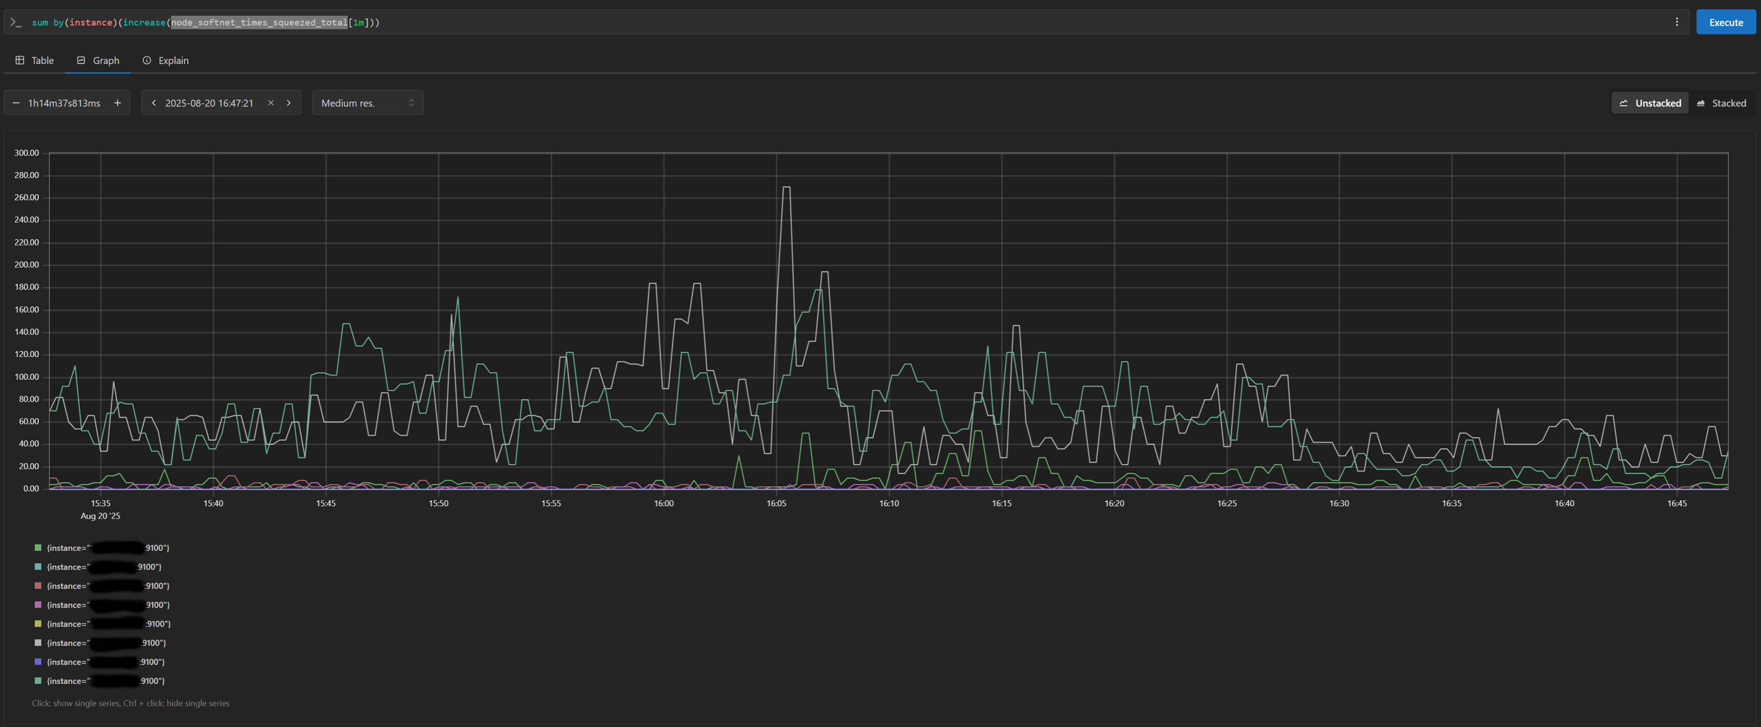The width and height of the screenshot is (1761, 727).
Task: Click the Execute button
Action: pos(1725,22)
